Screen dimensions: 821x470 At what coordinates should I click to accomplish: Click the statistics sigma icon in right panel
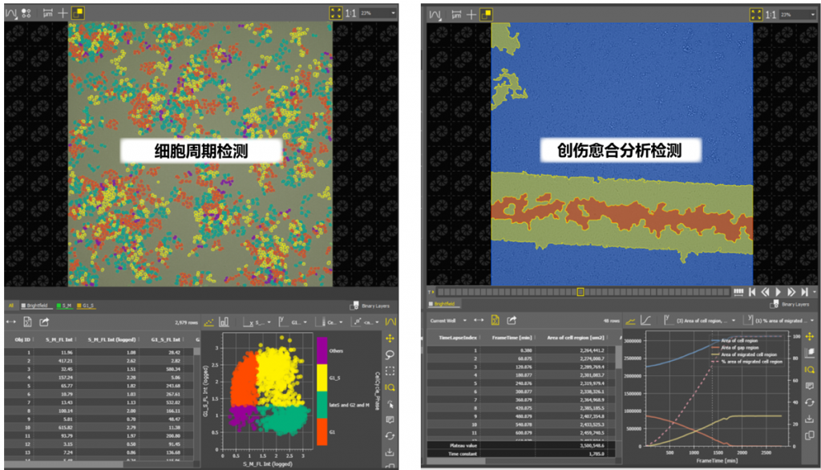[x=496, y=320]
